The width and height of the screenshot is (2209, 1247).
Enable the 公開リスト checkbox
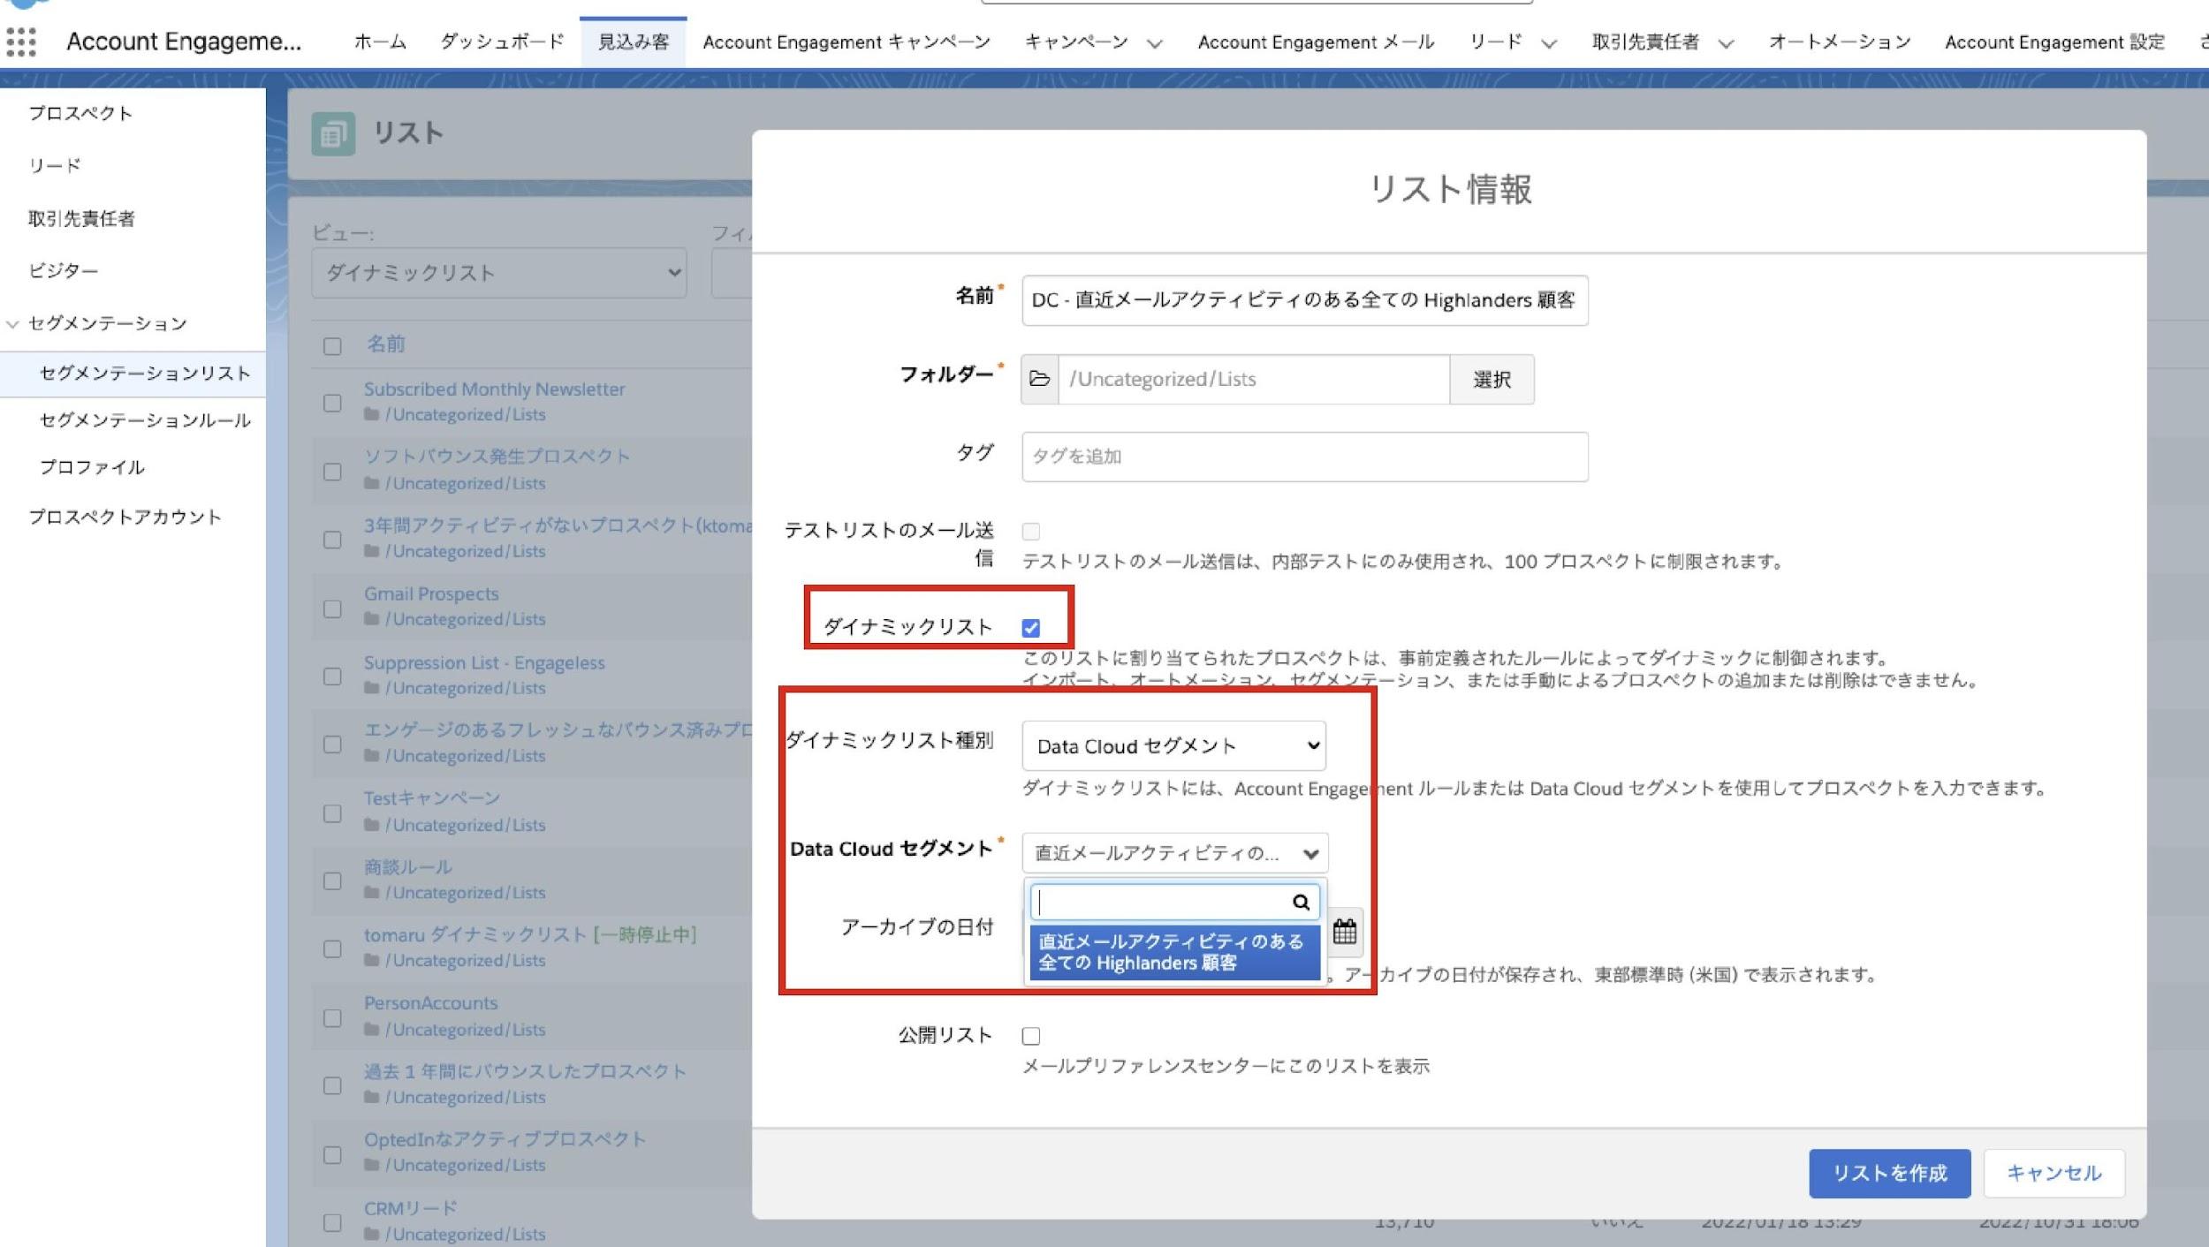[x=1030, y=1036]
